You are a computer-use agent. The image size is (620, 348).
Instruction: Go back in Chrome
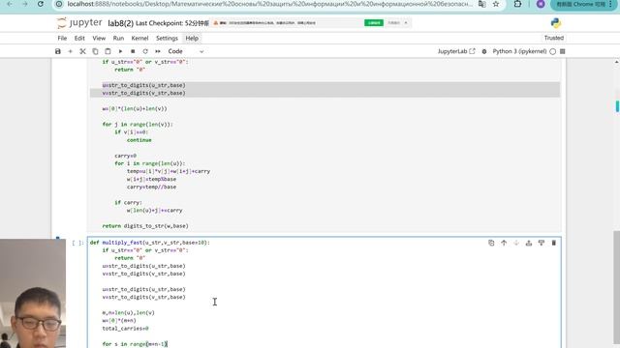click(x=10, y=4)
